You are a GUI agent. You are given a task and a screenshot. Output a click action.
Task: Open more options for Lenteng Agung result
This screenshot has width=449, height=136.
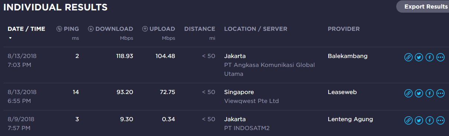point(440,120)
